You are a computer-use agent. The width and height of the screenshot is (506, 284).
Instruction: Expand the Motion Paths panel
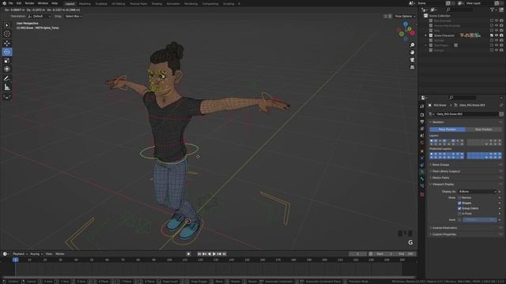440,177
